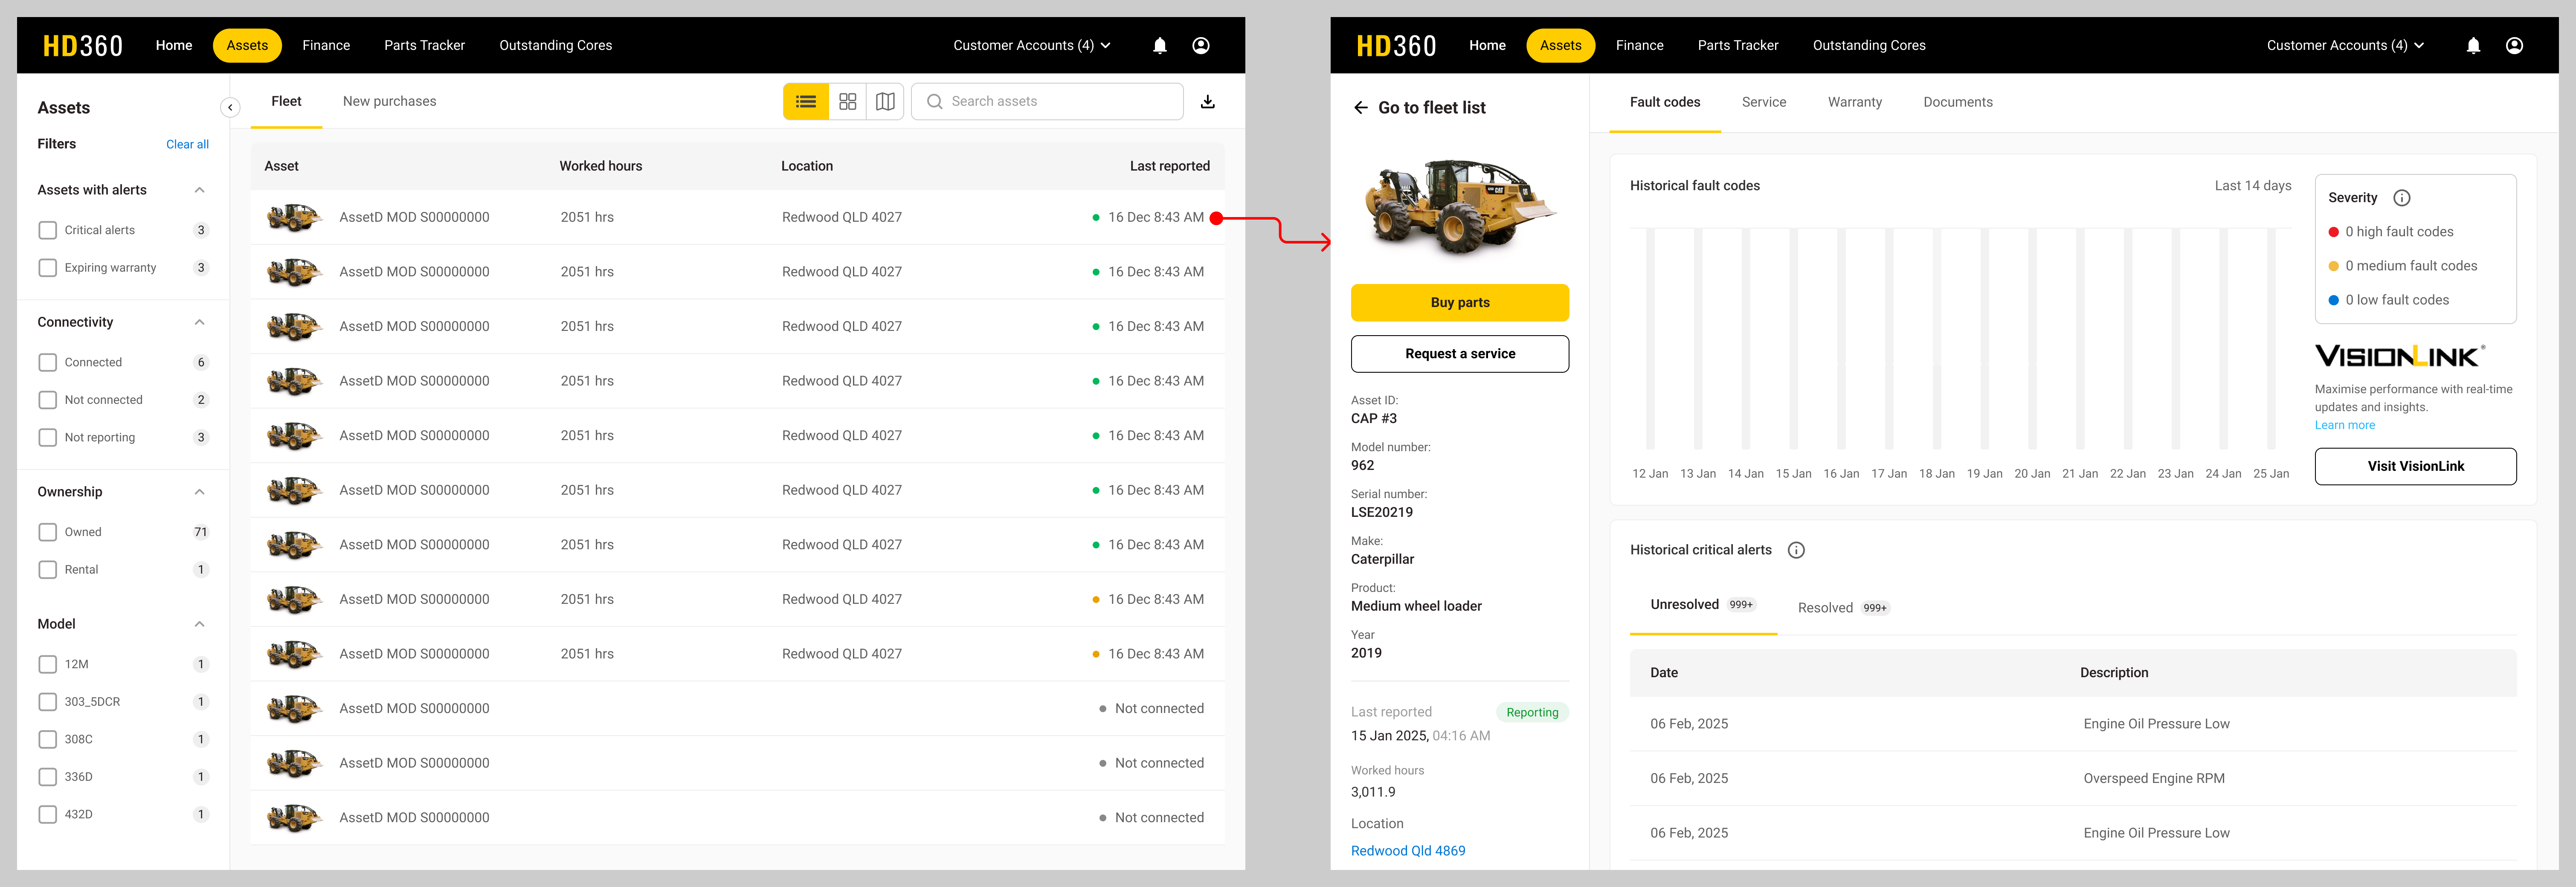
Task: Click the back arrow to fleet list
Action: [1360, 107]
